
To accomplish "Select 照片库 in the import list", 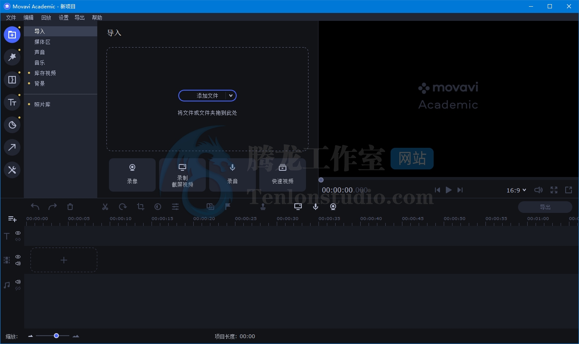I will 61,104.
